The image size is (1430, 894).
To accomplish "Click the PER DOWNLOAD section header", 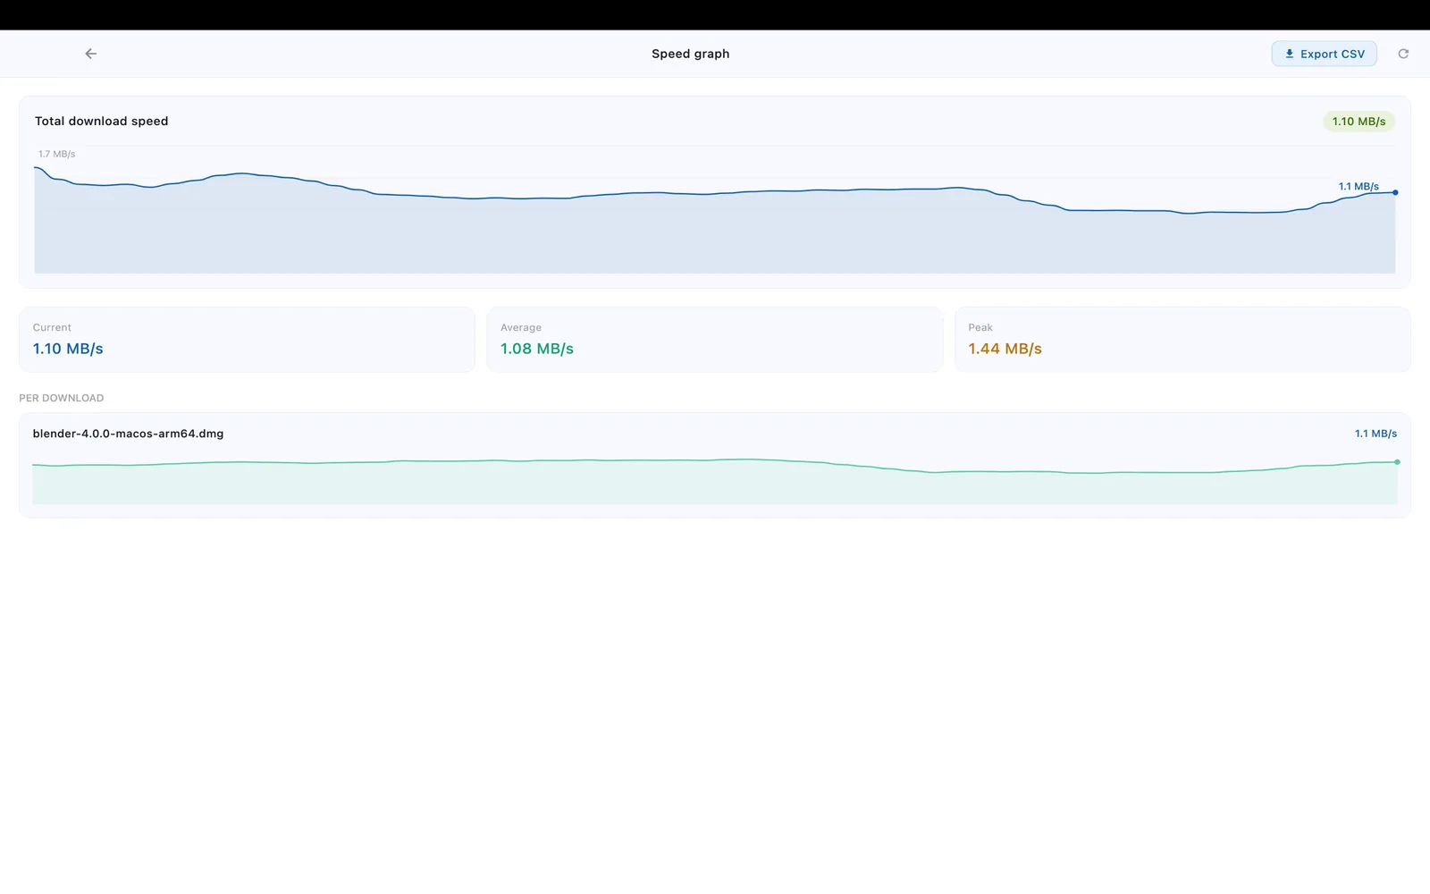I will (x=61, y=398).
